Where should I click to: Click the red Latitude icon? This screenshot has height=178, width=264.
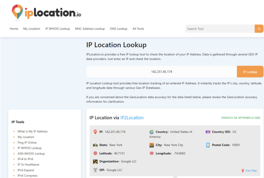click(x=95, y=153)
